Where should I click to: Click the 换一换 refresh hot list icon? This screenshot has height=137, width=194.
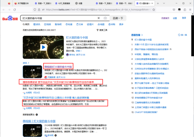tap(179, 35)
